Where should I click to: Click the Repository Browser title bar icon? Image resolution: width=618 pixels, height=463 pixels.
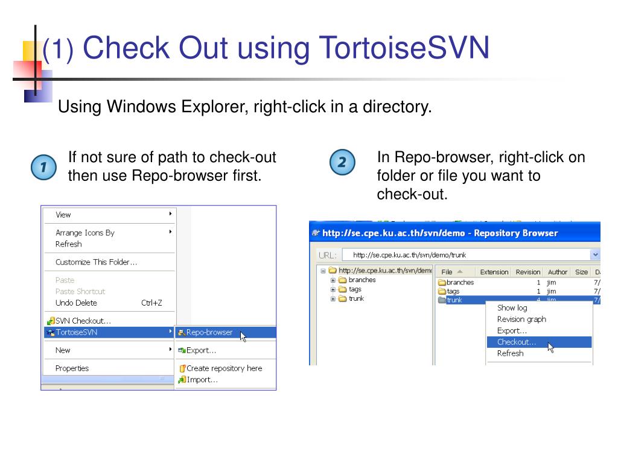[316, 233]
